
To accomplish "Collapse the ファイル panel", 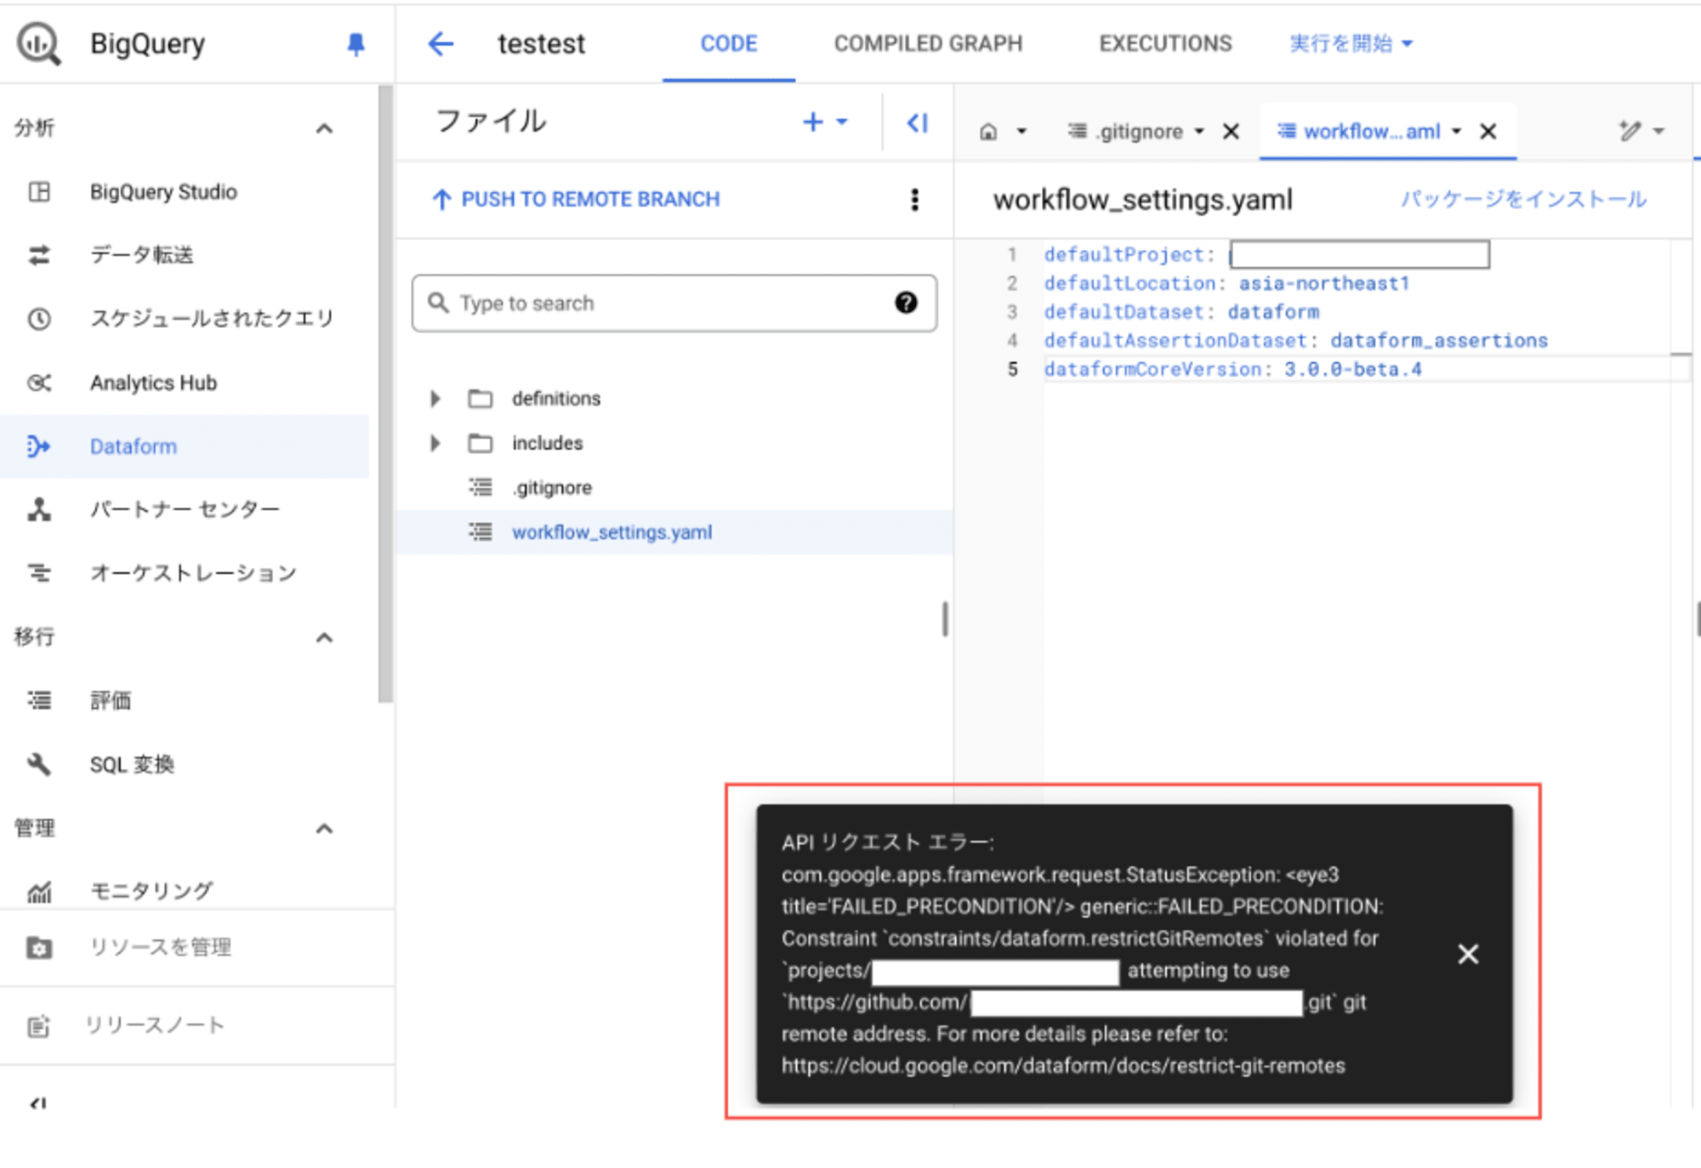I will click(x=918, y=123).
